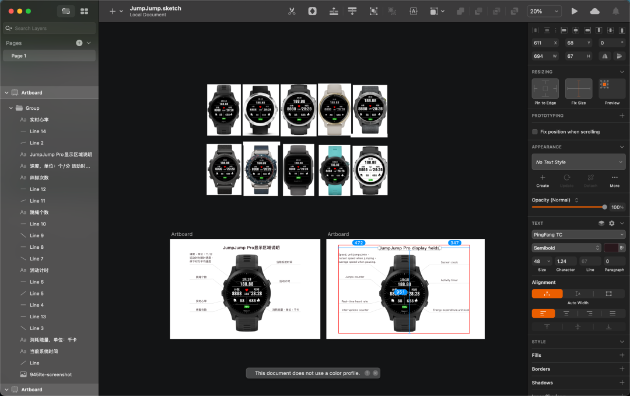The image size is (630, 396).
Task: Click the Play preview button
Action: (575, 11)
